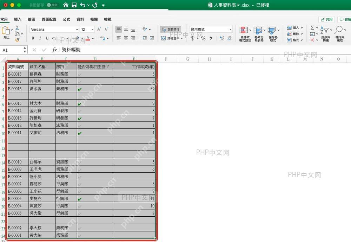Switch to the 頁面配置 tab

[x=49, y=19]
